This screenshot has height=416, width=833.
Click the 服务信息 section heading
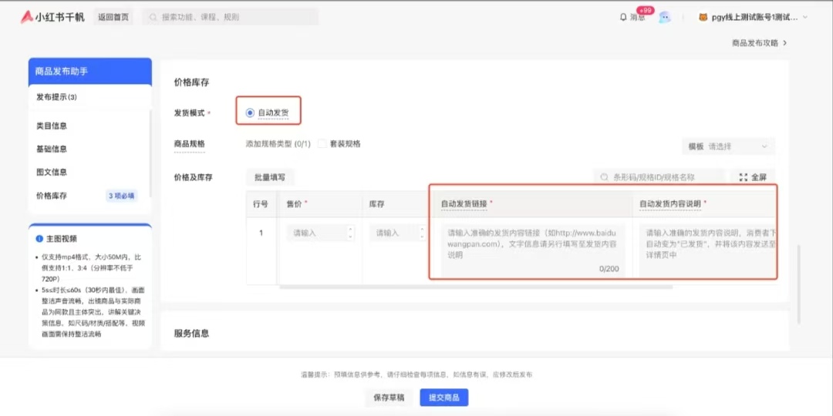click(x=192, y=334)
